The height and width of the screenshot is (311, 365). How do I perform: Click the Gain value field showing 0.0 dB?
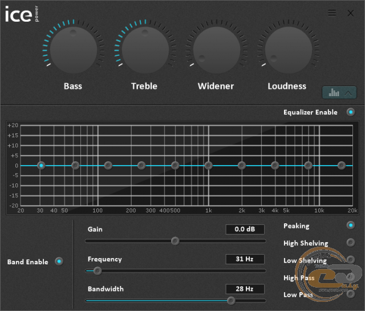point(245,230)
